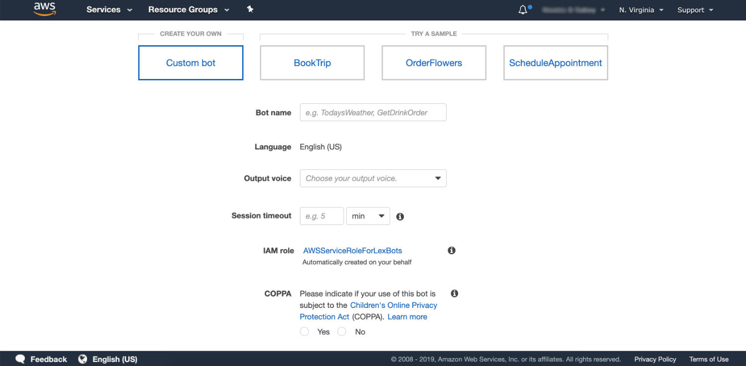
Task: Open the session timeout unit dropdown
Action: (368, 216)
